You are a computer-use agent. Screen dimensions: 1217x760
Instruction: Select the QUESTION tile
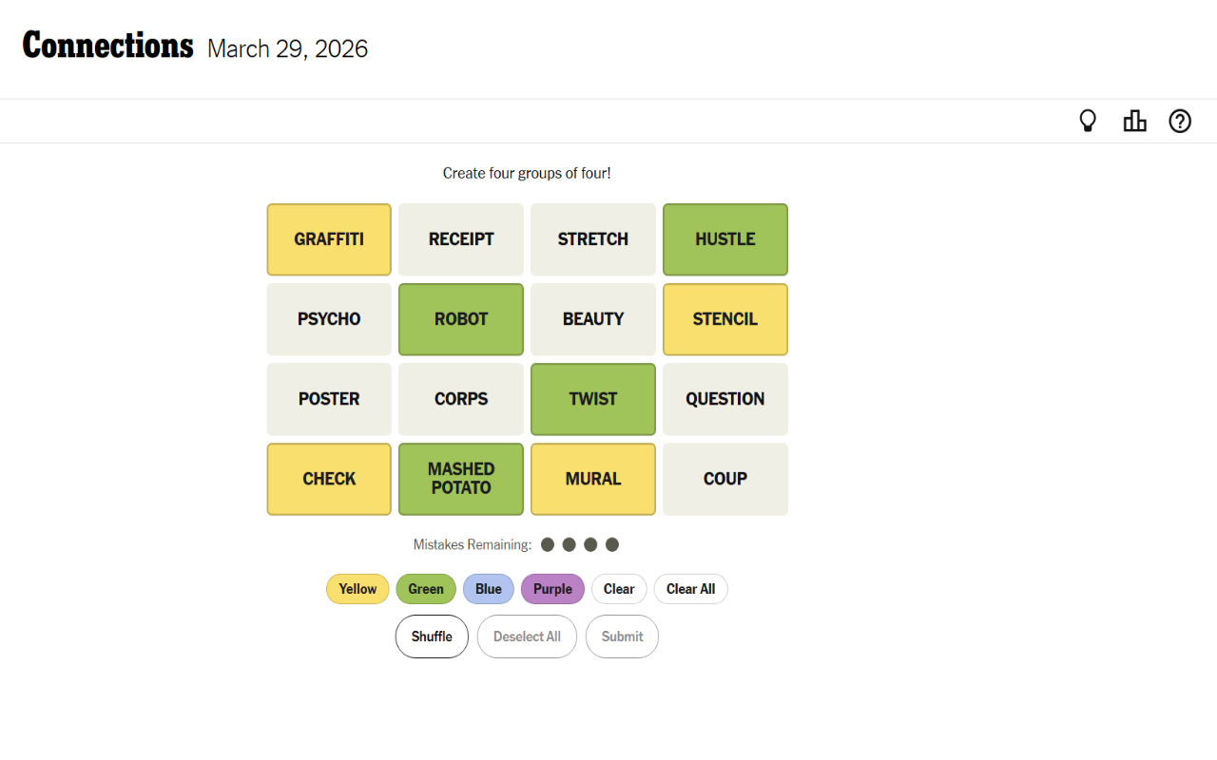click(x=724, y=399)
